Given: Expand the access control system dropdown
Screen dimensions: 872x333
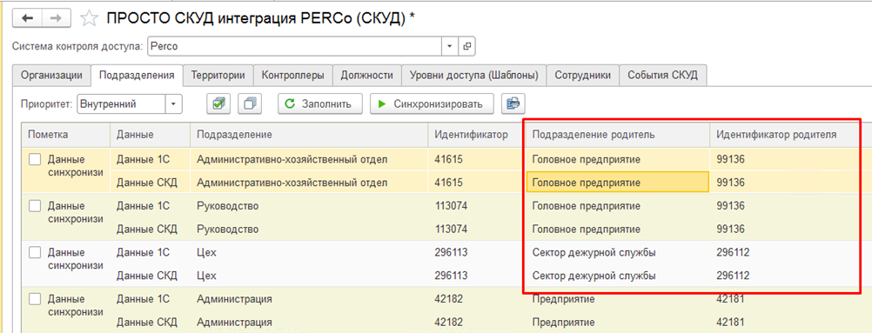Looking at the screenshot, I should (x=449, y=46).
